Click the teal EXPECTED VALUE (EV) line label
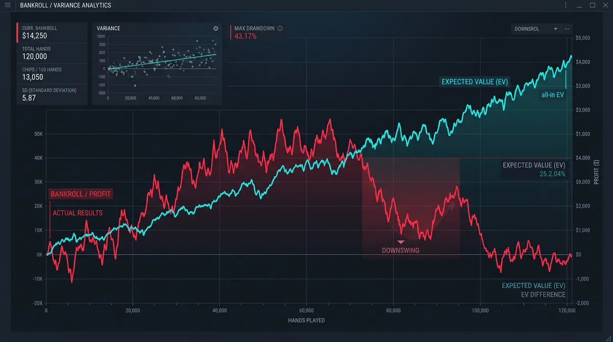Screen dimensions: 613x342 point(475,82)
